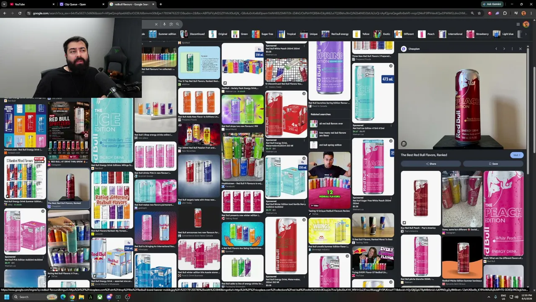Reload the current page
The width and height of the screenshot is (536, 302).
pyautogui.click(x=20, y=13)
